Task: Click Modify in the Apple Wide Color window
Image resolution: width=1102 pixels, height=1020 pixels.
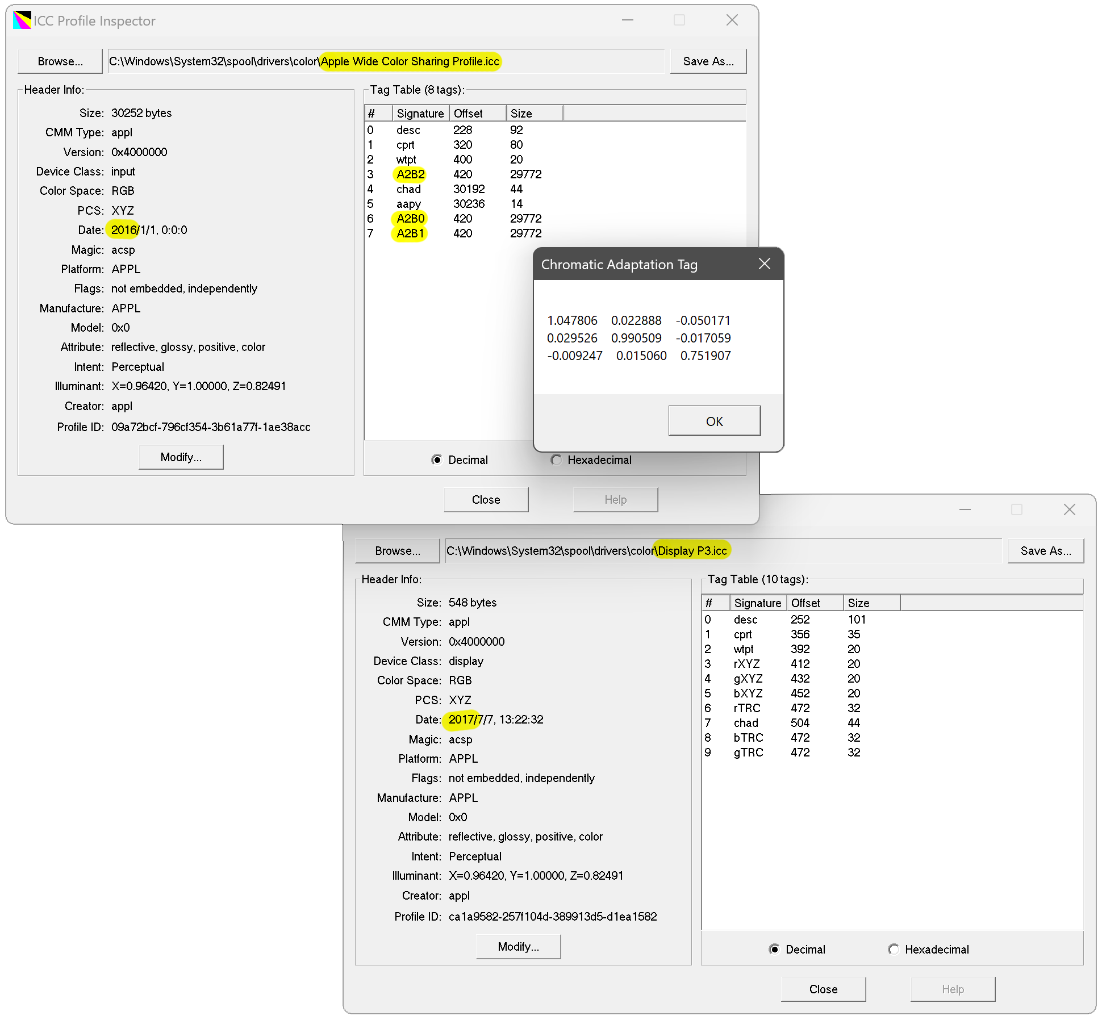Action: tap(181, 457)
